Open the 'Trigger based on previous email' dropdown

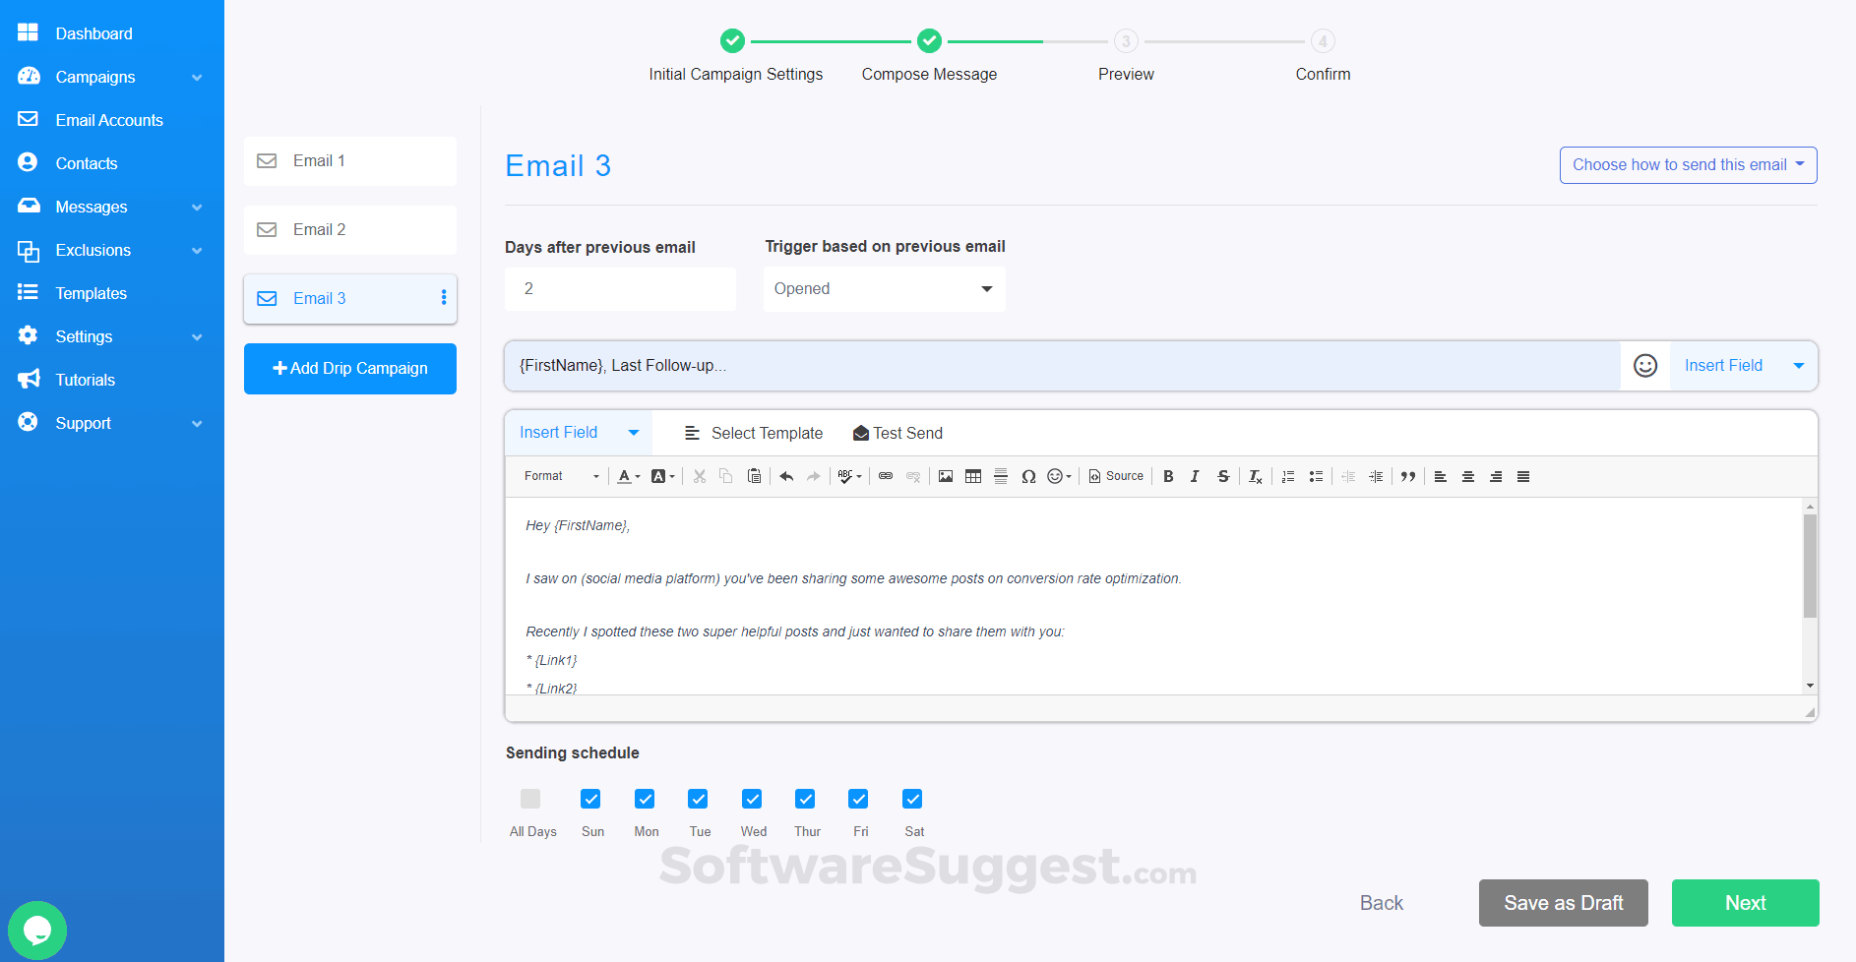(x=883, y=288)
